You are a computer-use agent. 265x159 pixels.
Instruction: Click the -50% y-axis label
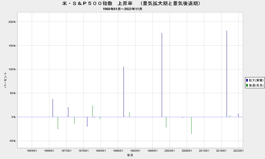coord(12,141)
